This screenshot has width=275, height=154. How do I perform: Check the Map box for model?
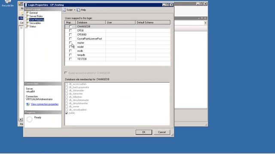coord(70,47)
